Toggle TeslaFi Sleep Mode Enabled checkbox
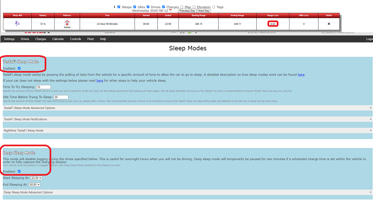Viewport: 373px width, 209px height. (19, 68)
